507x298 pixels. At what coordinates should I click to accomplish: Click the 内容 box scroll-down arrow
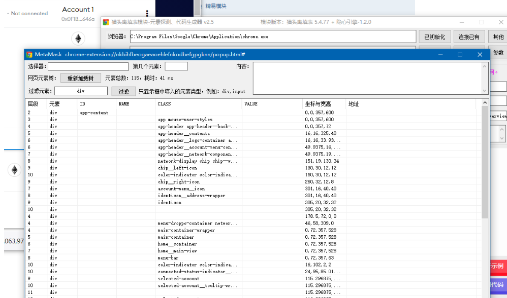(484, 91)
